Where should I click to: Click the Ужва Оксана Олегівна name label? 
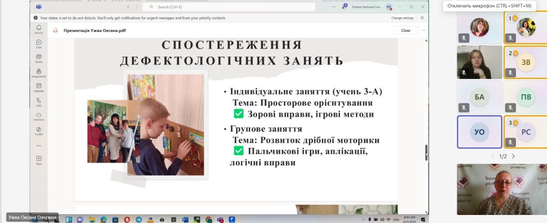click(x=33, y=218)
